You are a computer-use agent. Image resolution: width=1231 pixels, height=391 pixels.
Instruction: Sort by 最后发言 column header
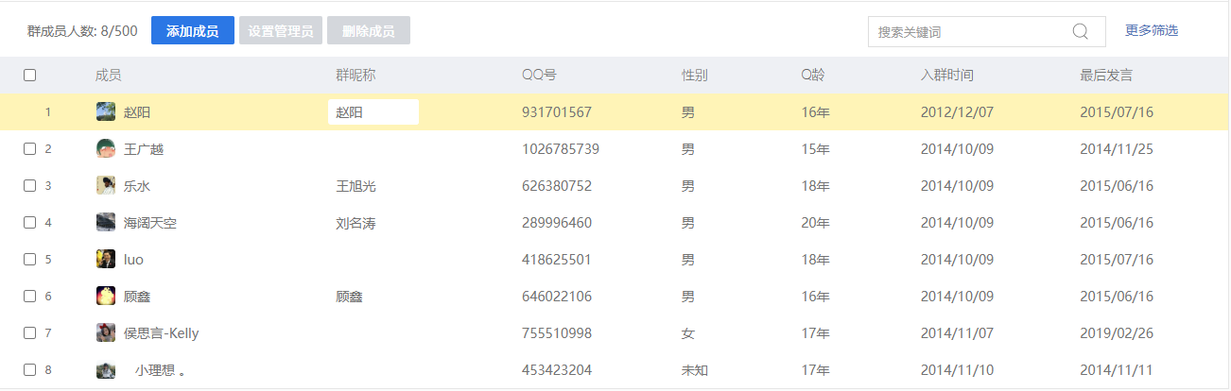pyautogui.click(x=1106, y=75)
